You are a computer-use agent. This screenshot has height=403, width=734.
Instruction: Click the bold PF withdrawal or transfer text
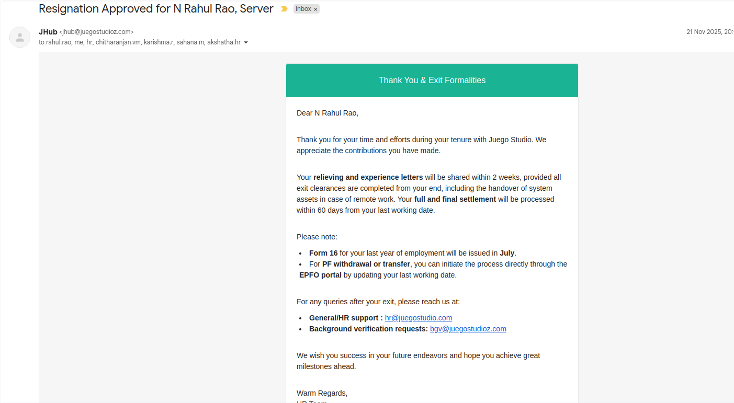(x=366, y=264)
